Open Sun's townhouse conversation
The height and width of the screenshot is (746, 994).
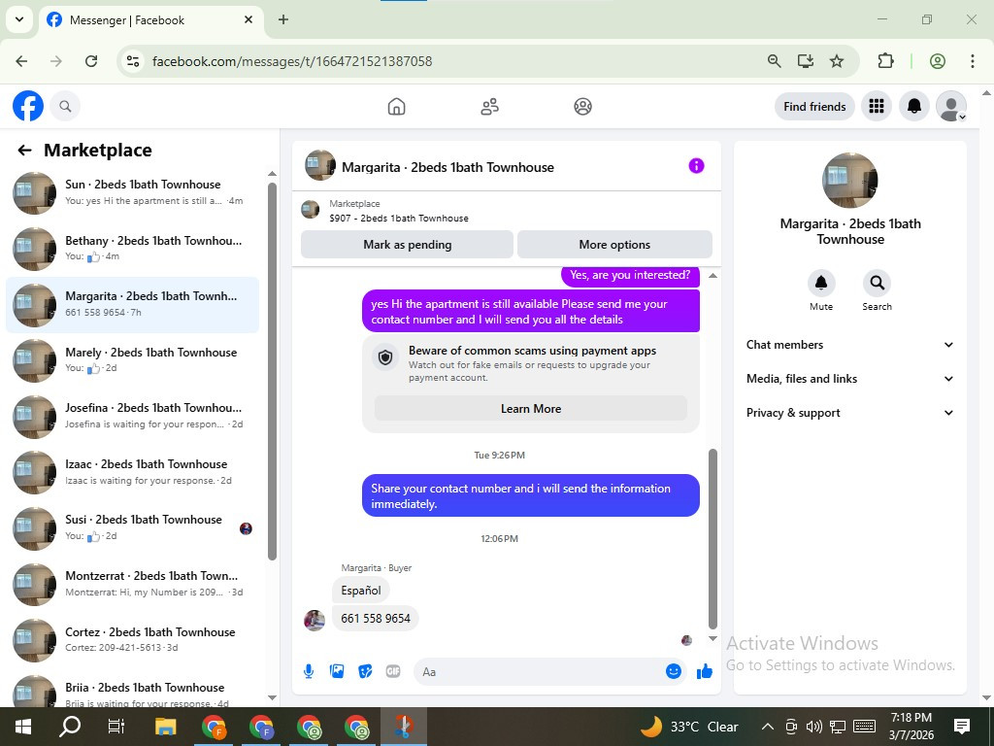click(132, 192)
